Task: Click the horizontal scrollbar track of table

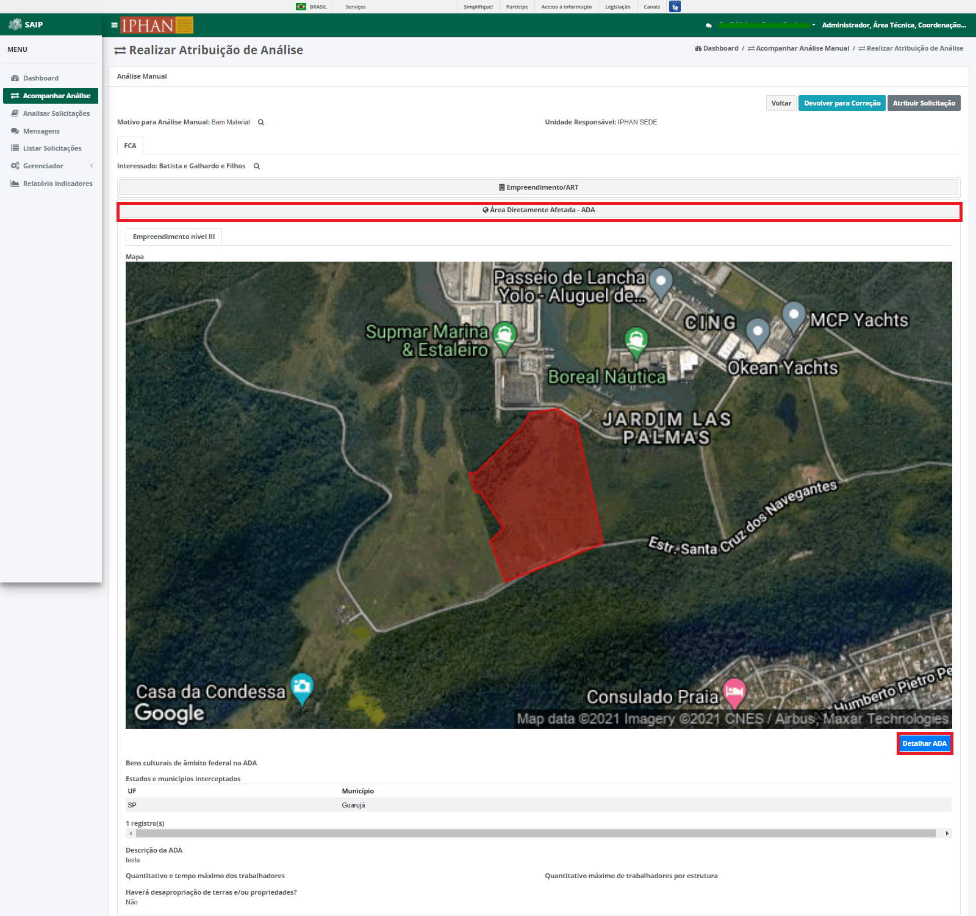Action: point(536,834)
